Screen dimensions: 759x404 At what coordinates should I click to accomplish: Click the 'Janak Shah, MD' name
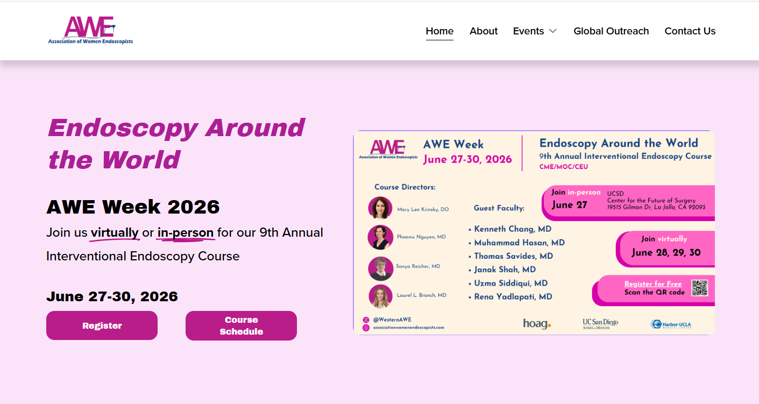click(x=505, y=270)
